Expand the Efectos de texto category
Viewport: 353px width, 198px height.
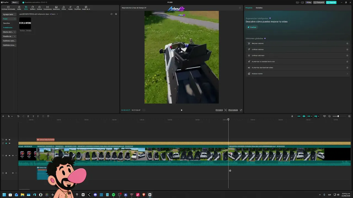point(9,32)
